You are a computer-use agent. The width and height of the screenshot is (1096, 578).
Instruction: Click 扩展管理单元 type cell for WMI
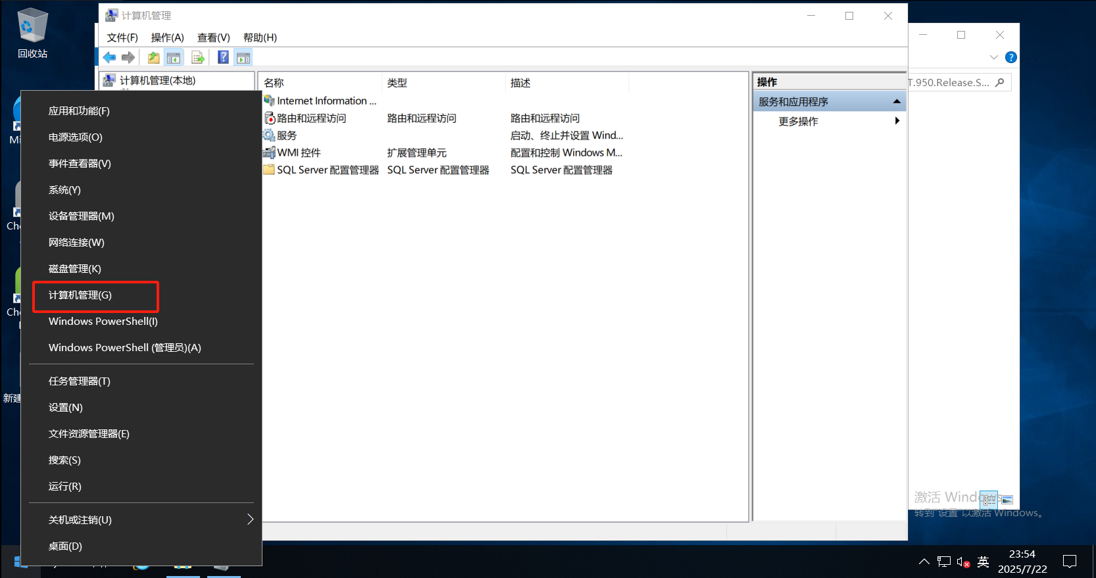(x=417, y=153)
